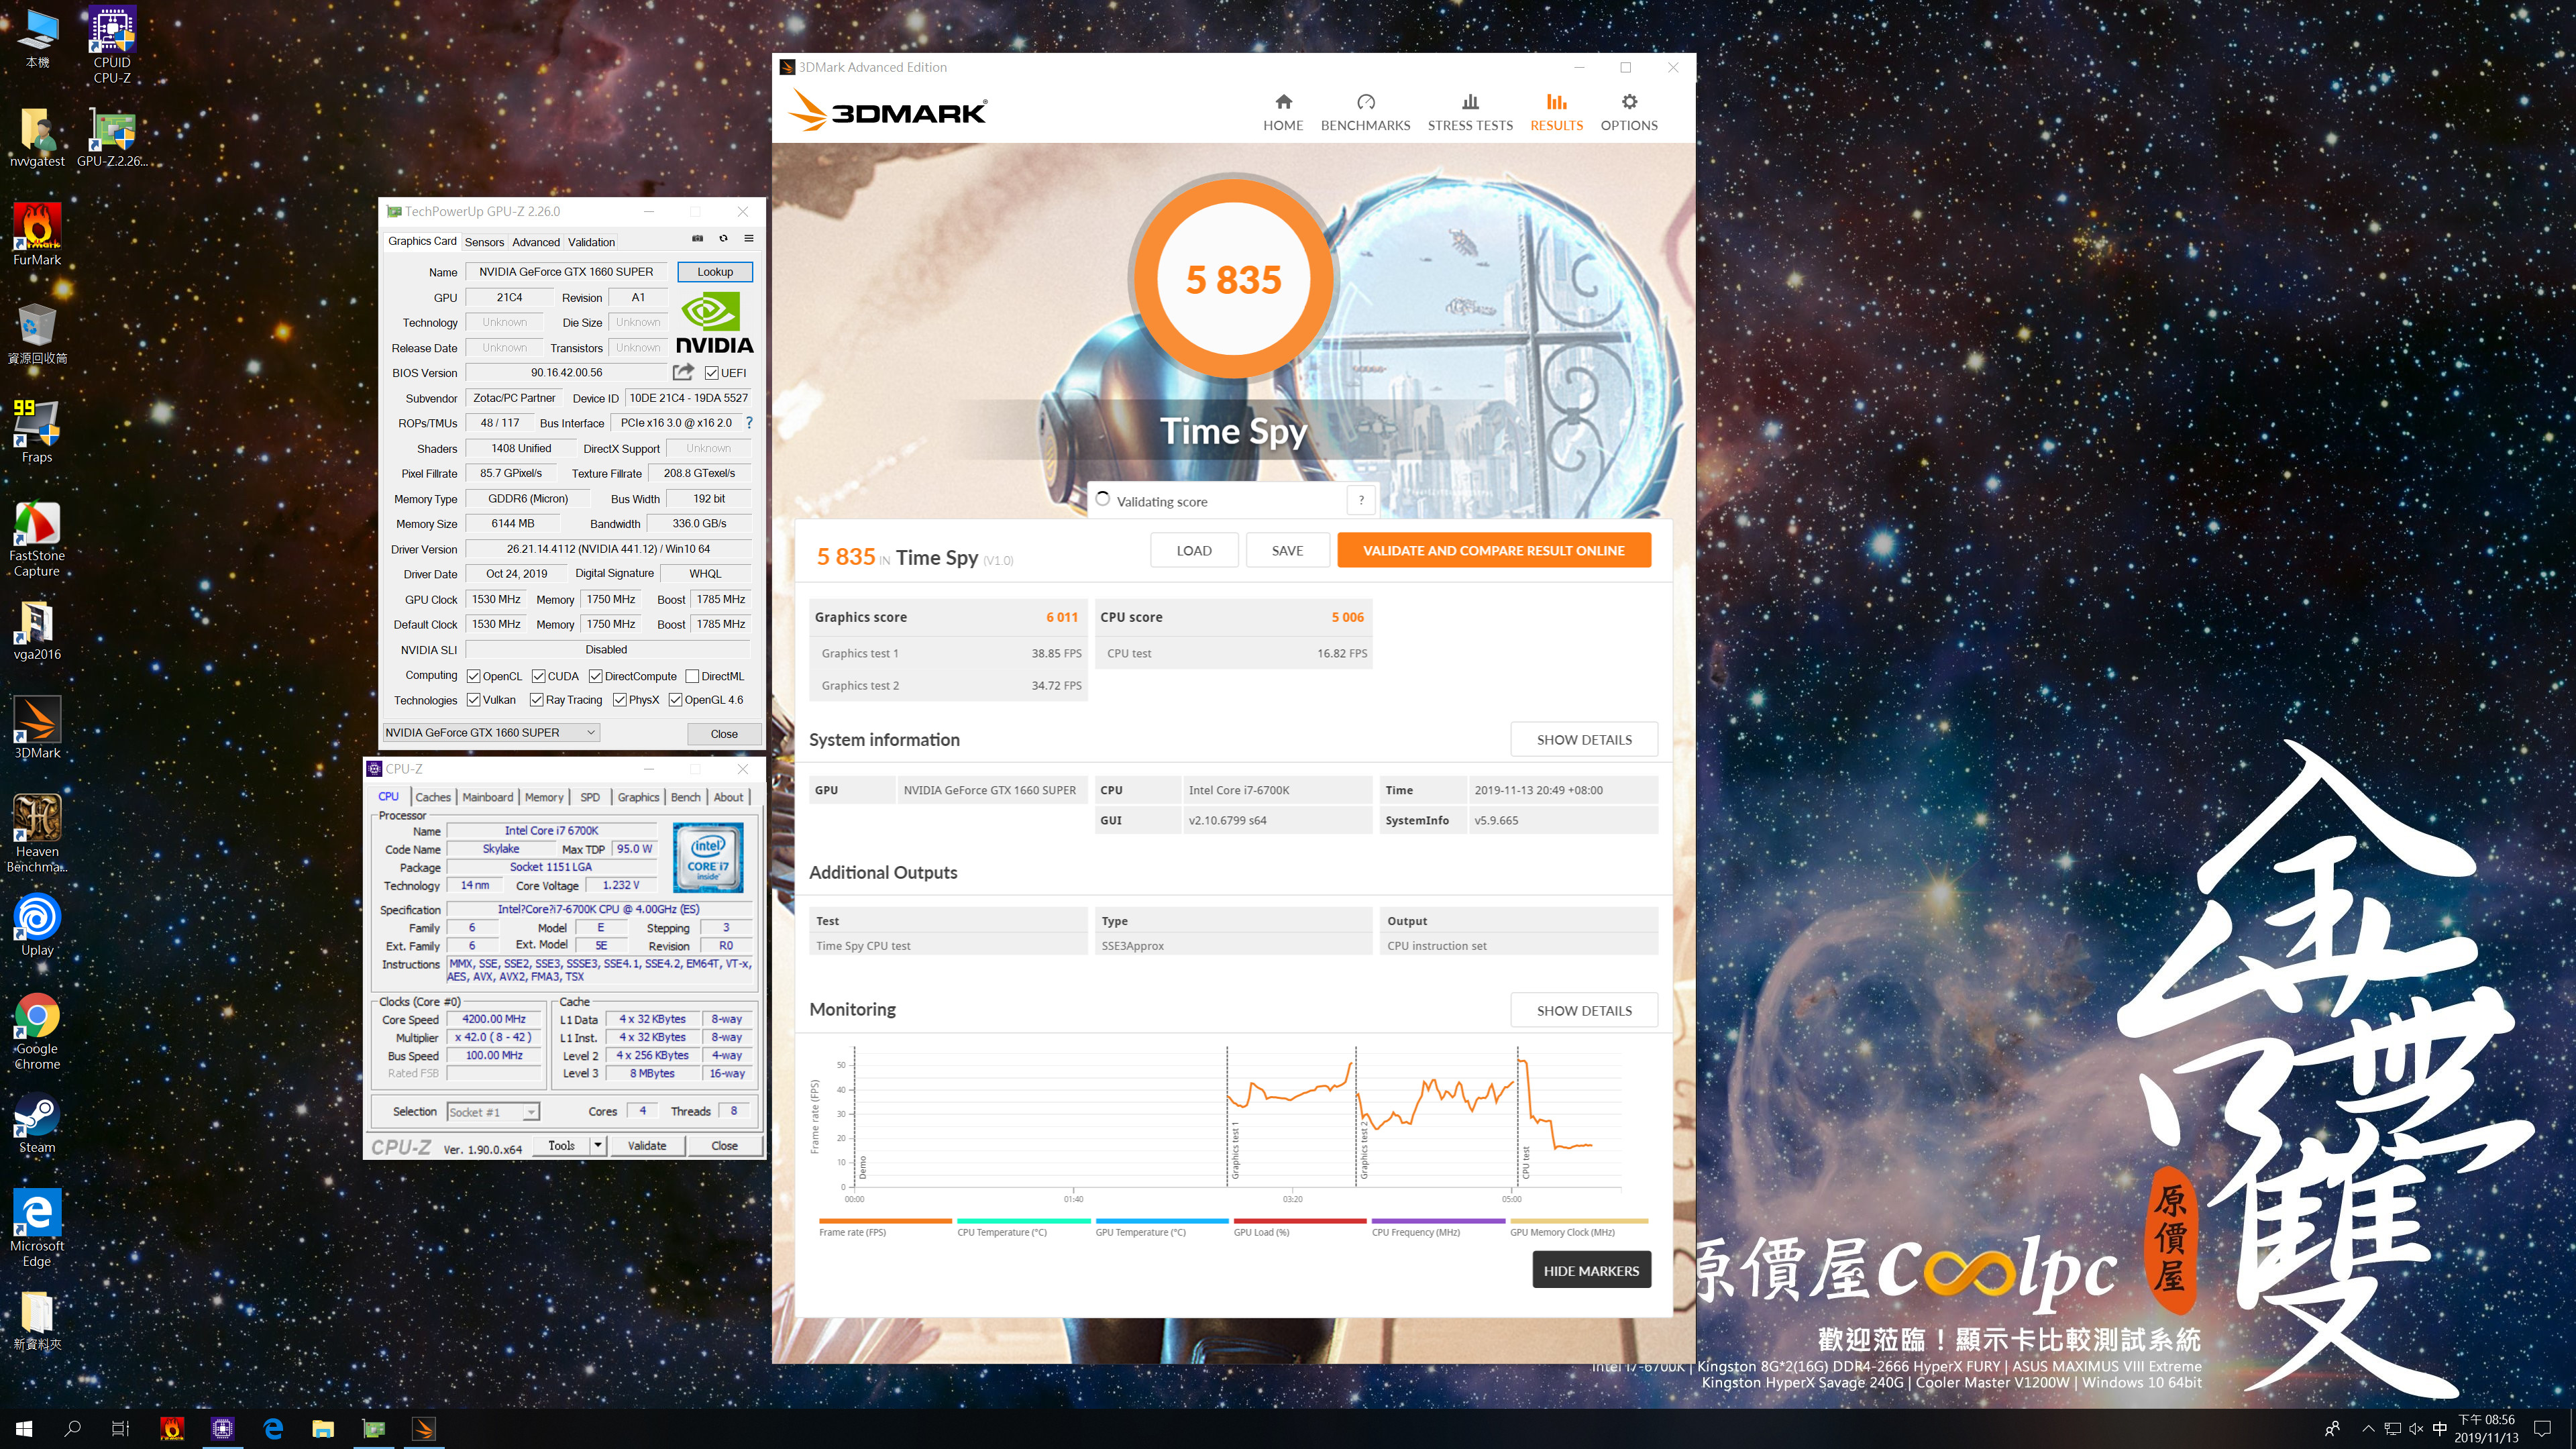Image resolution: width=2576 pixels, height=1449 pixels.
Task: Click HIDE MARKERS button
Action: 1591,1270
